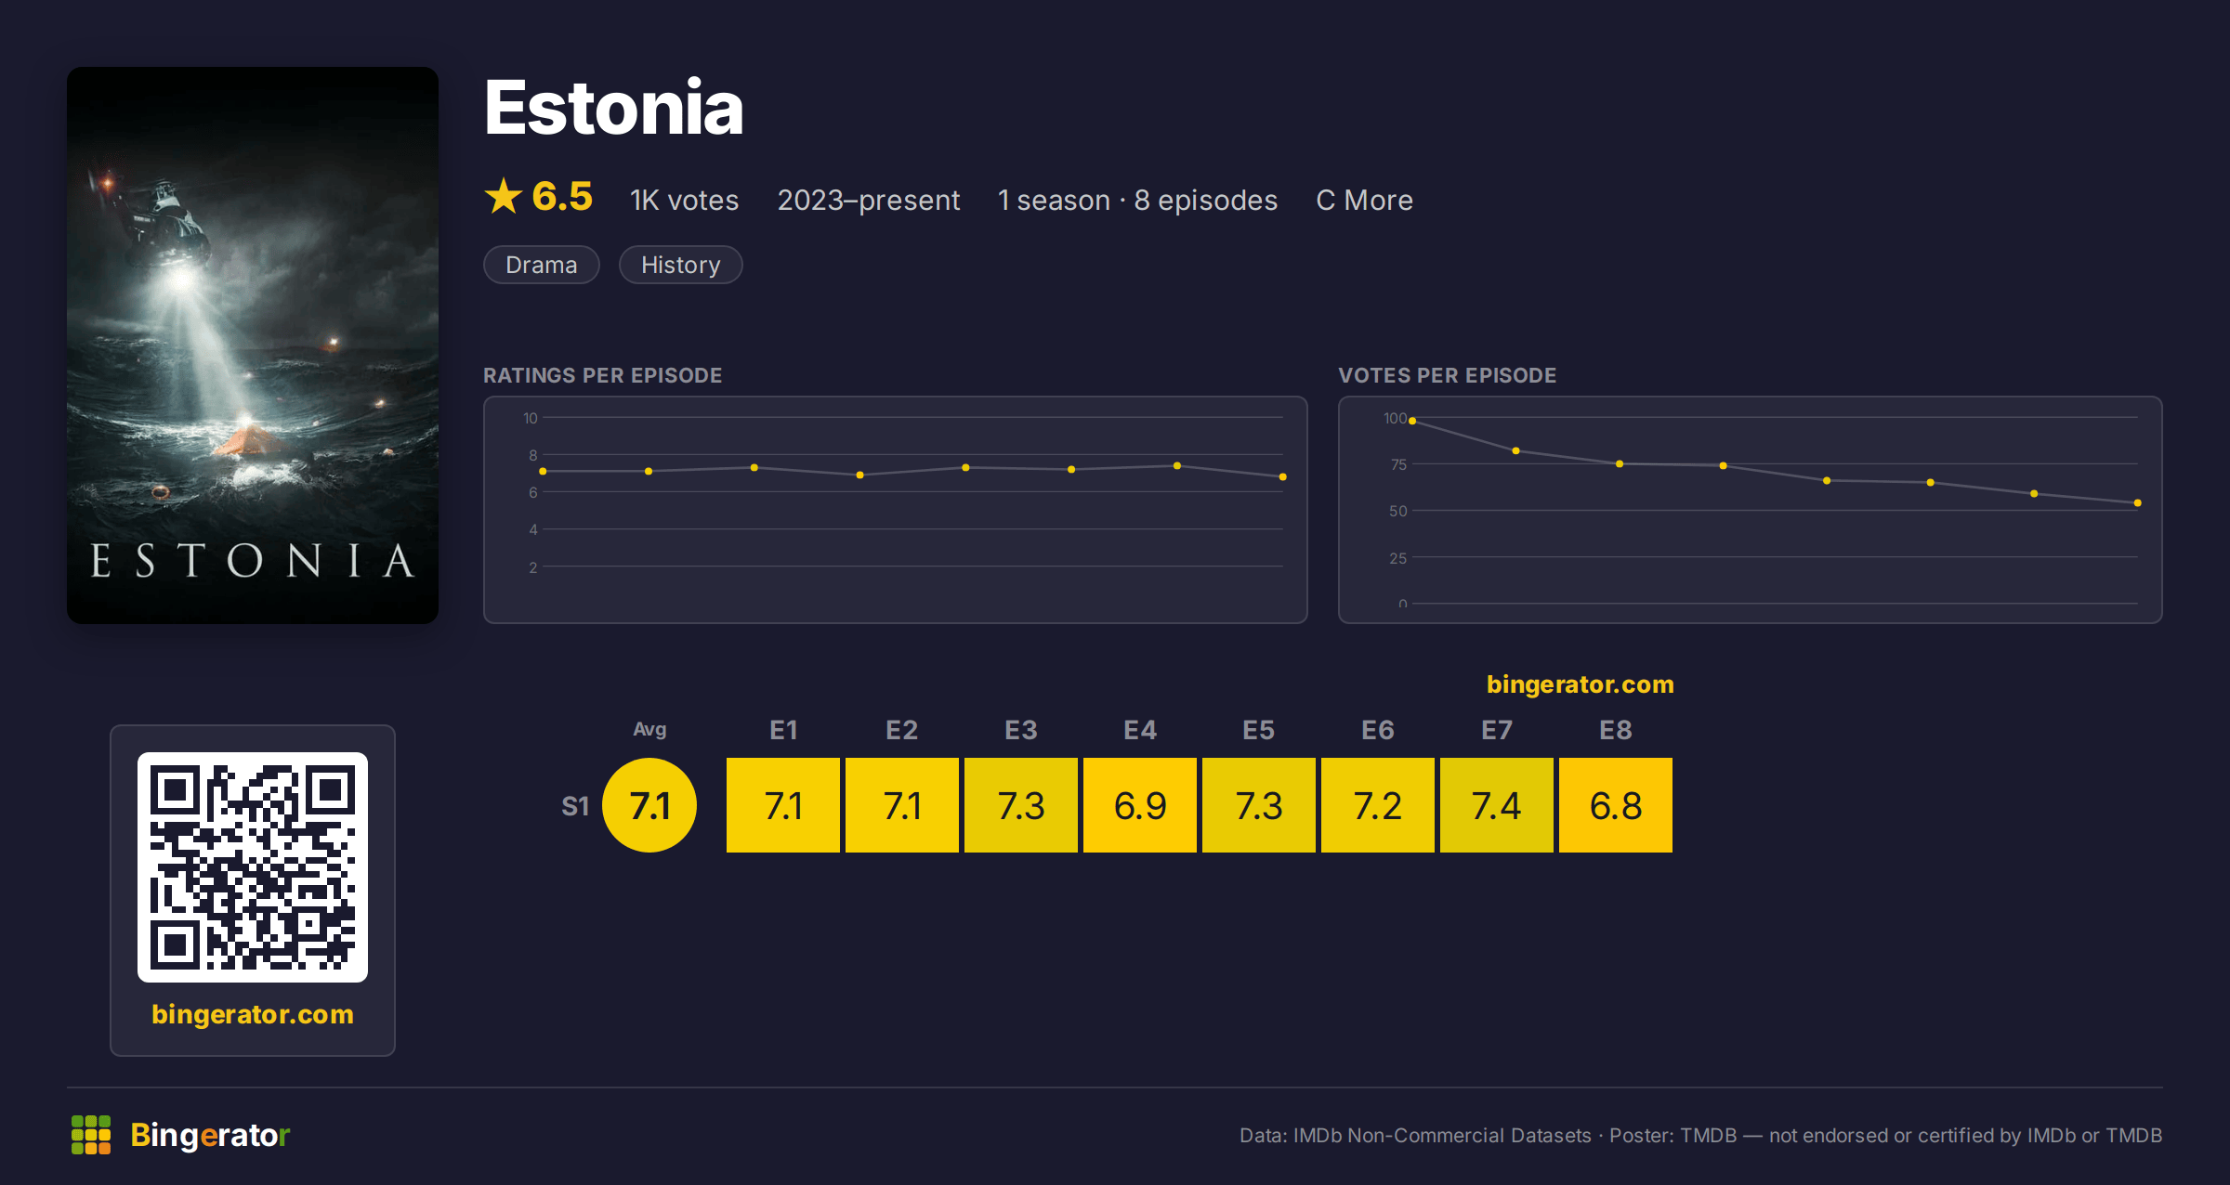Screen dimensions: 2230x1185
Task: Select the Drama genre tag
Action: (542, 265)
